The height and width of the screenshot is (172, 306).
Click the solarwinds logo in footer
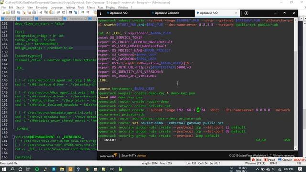tap(109, 156)
